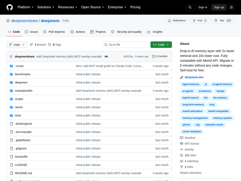Select the Sign up button
This screenshot has width=241, height=181.
[219, 7]
